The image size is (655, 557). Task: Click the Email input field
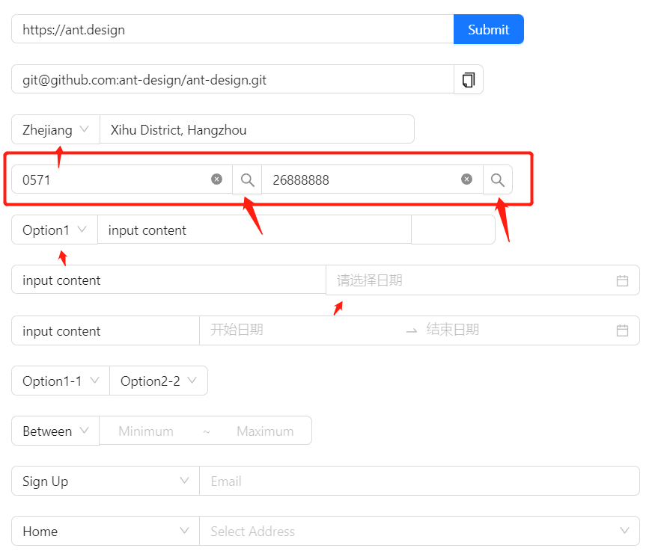point(419,481)
